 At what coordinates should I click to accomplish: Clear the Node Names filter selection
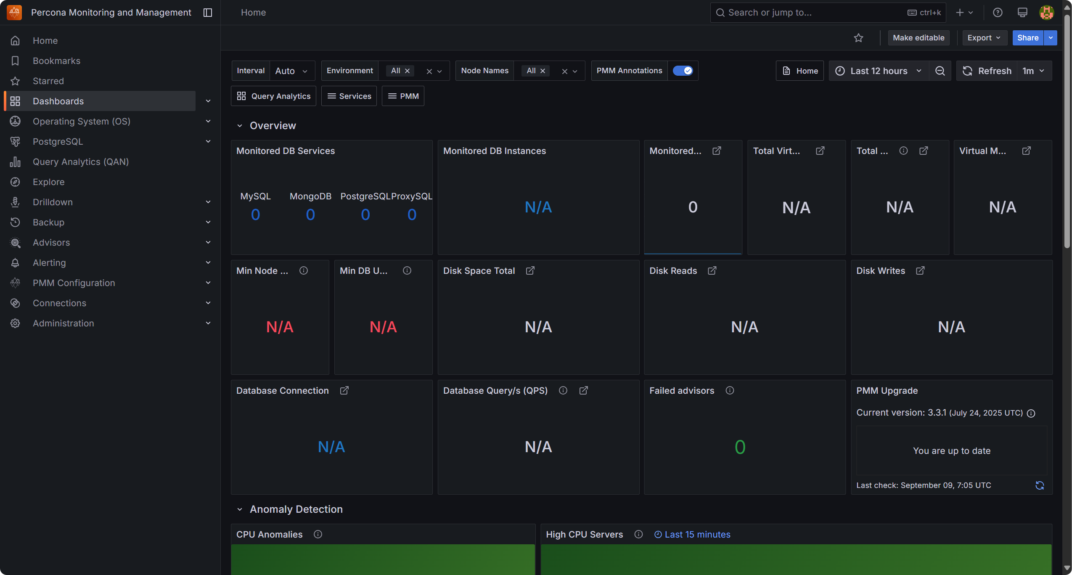click(564, 72)
